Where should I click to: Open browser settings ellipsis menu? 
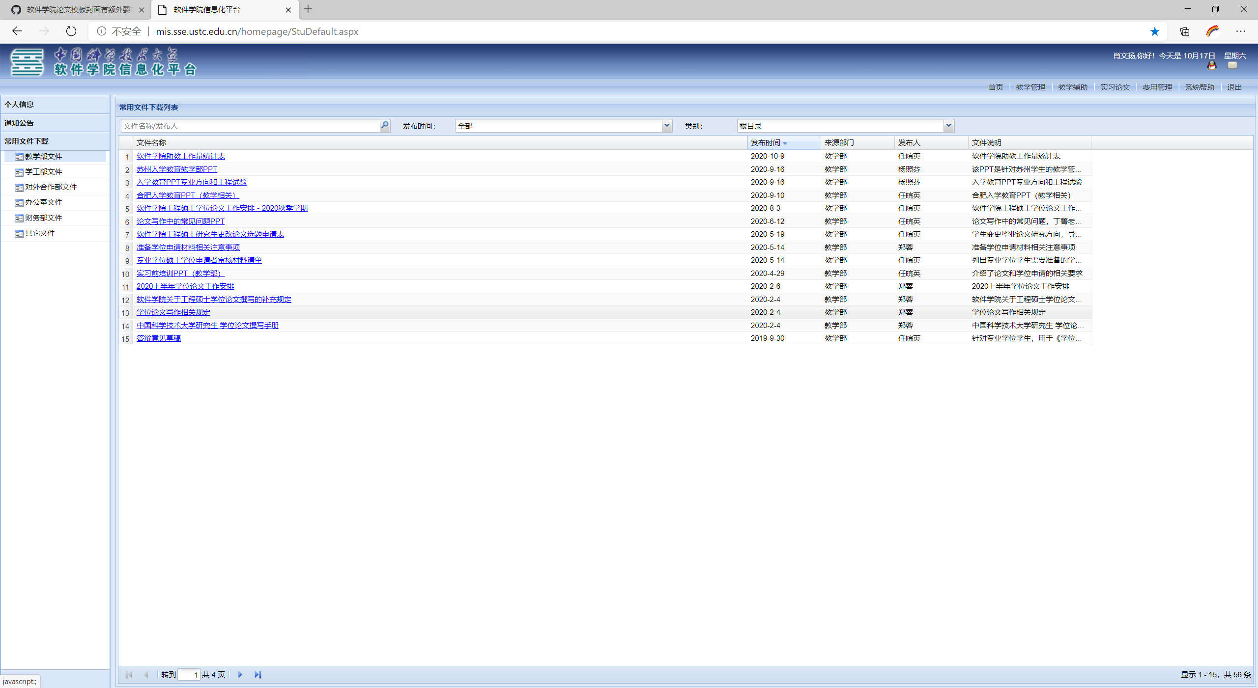point(1240,31)
